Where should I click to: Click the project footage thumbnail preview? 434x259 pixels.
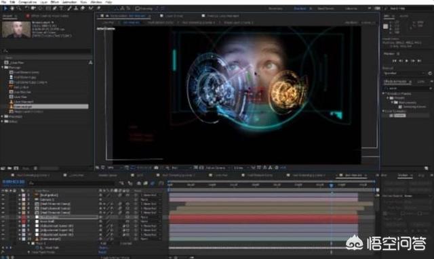pos(16,30)
